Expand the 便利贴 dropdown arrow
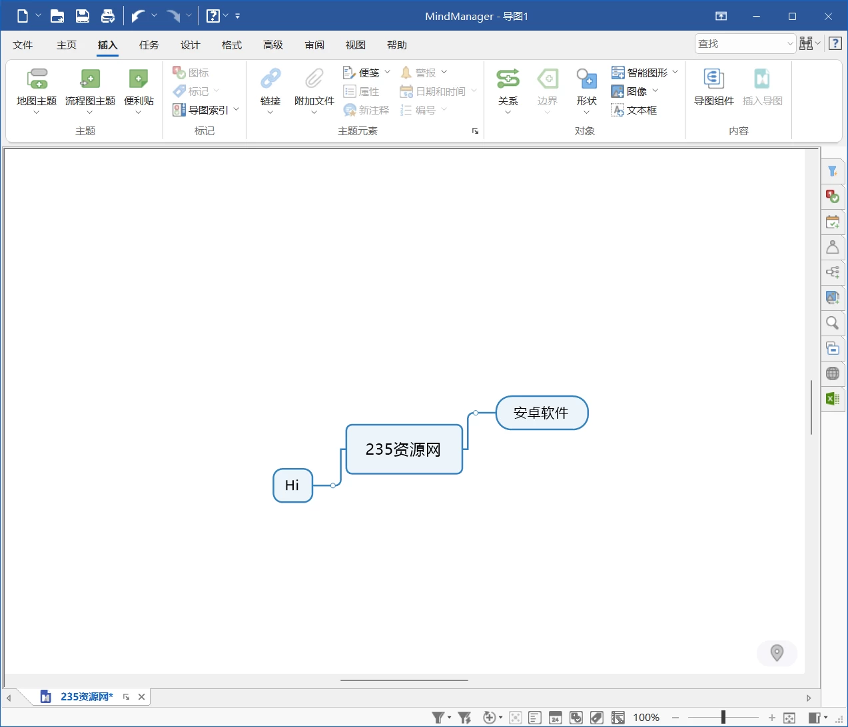The height and width of the screenshot is (727, 848). (139, 113)
